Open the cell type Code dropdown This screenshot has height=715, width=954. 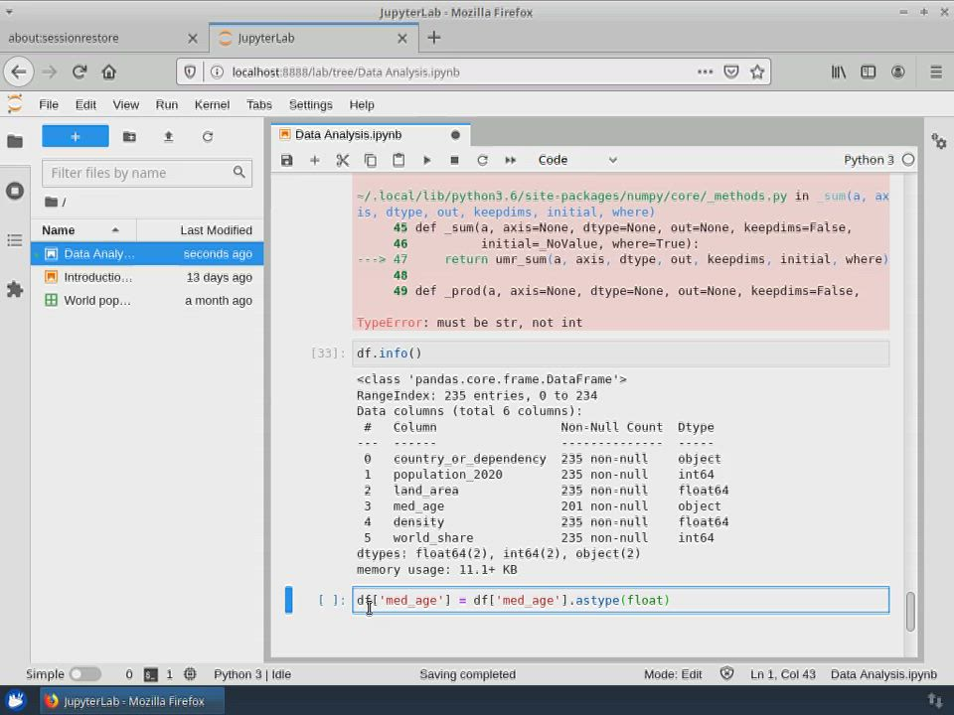pos(576,160)
